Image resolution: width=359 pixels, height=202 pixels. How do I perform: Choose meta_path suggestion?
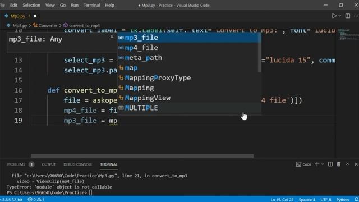pos(188,58)
